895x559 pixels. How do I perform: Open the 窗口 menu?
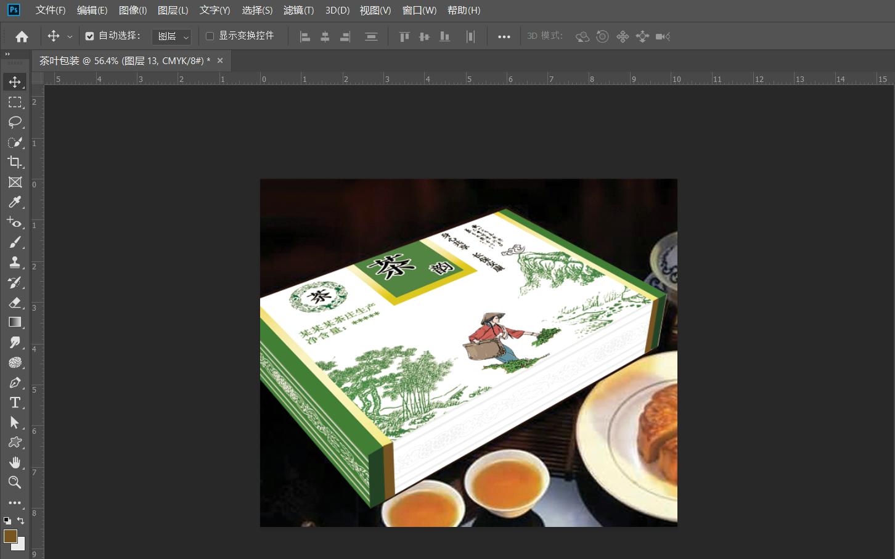[419, 10]
